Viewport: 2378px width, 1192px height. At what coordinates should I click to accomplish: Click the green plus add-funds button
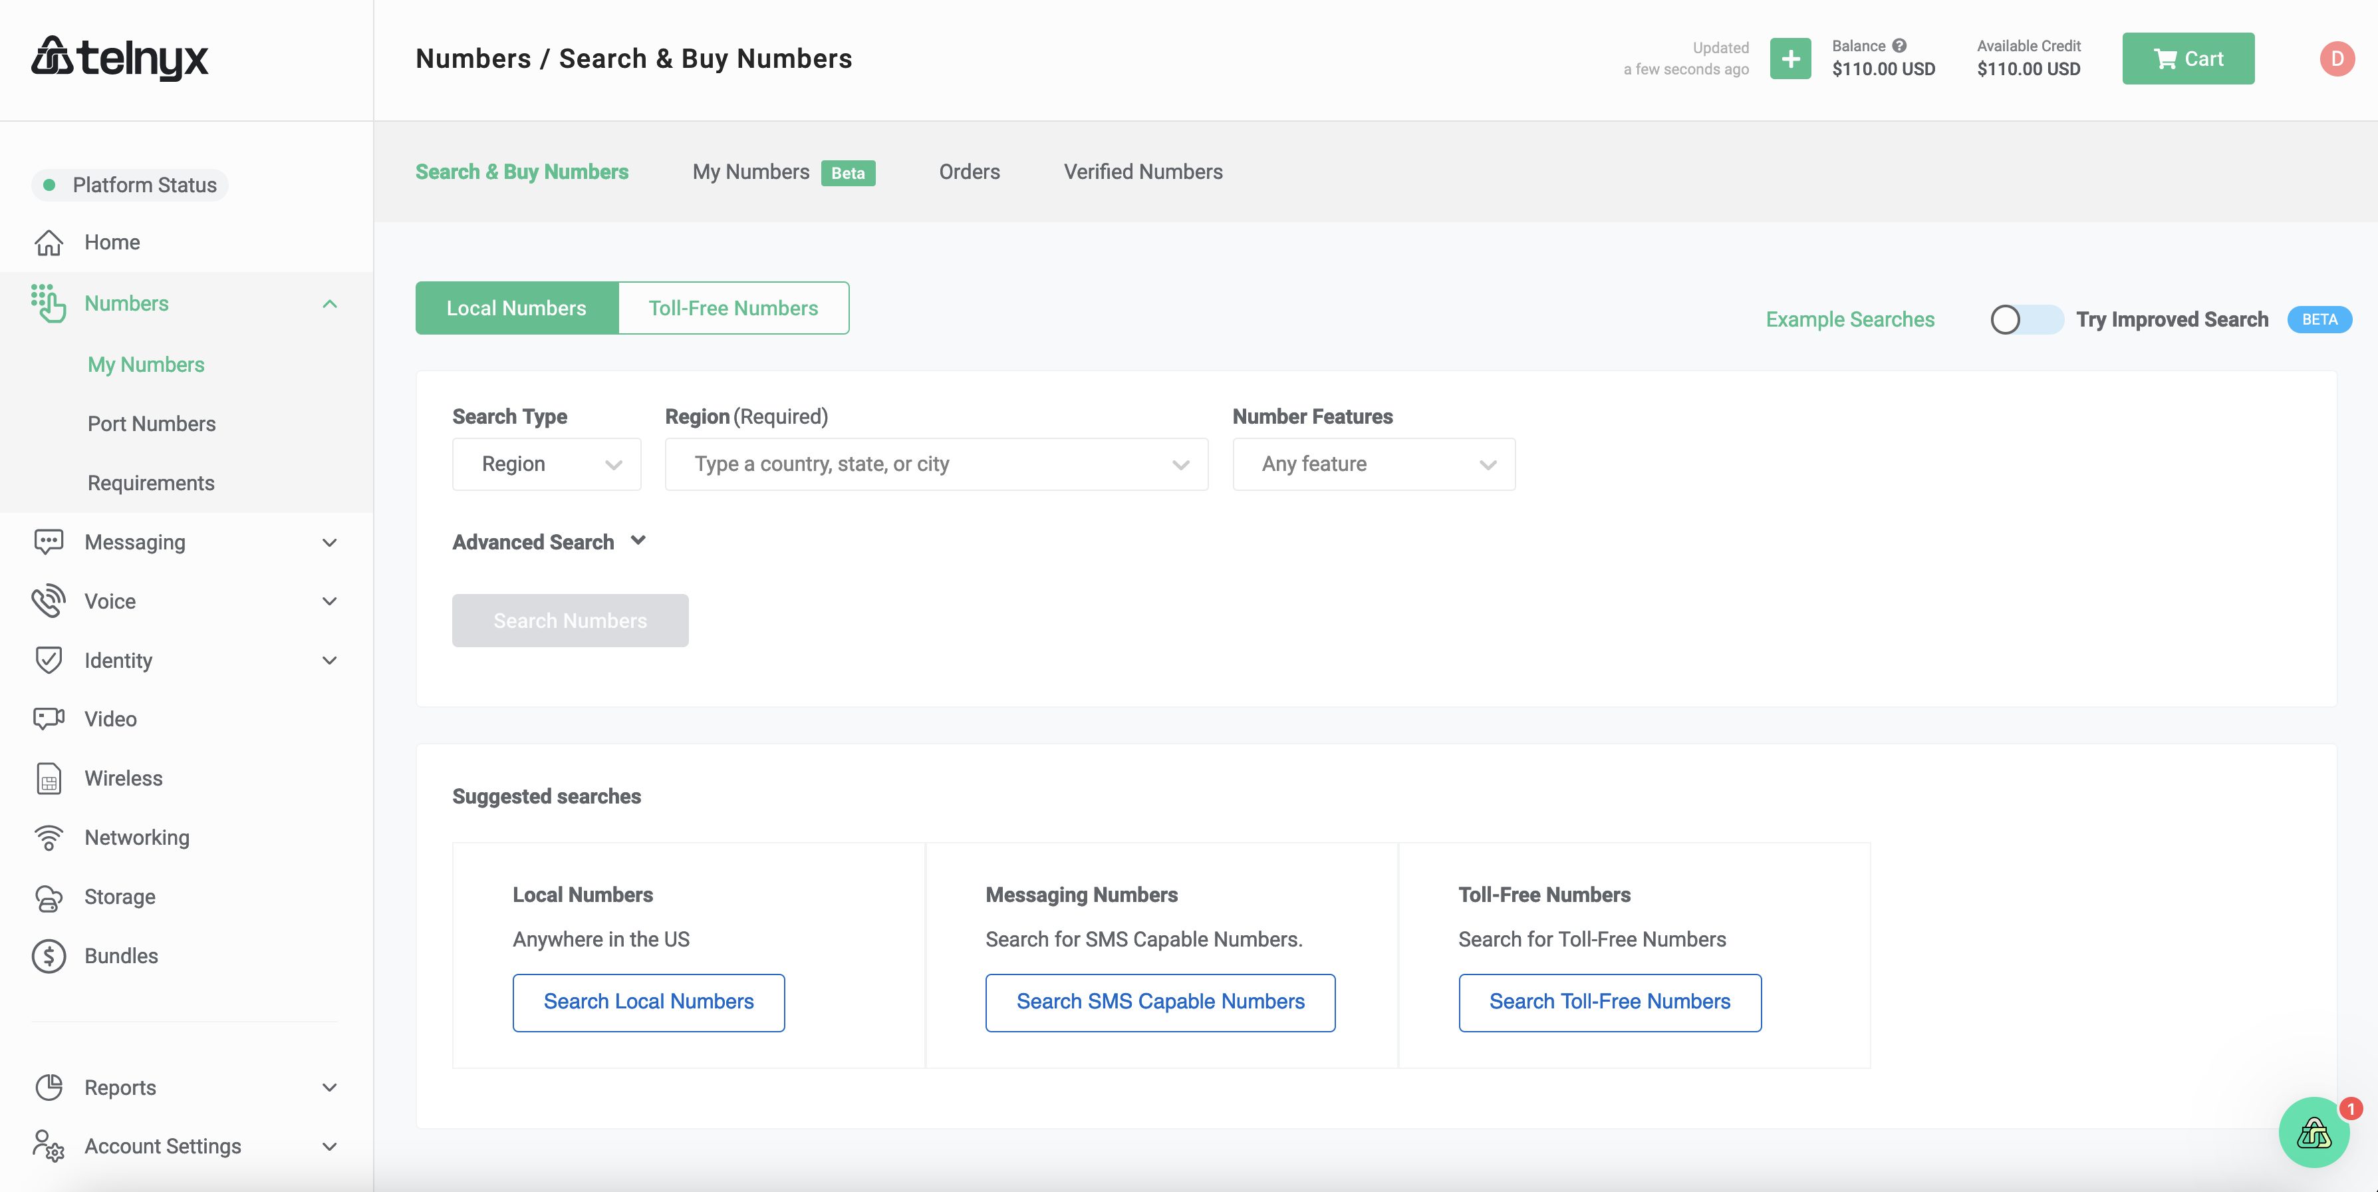click(x=1790, y=58)
